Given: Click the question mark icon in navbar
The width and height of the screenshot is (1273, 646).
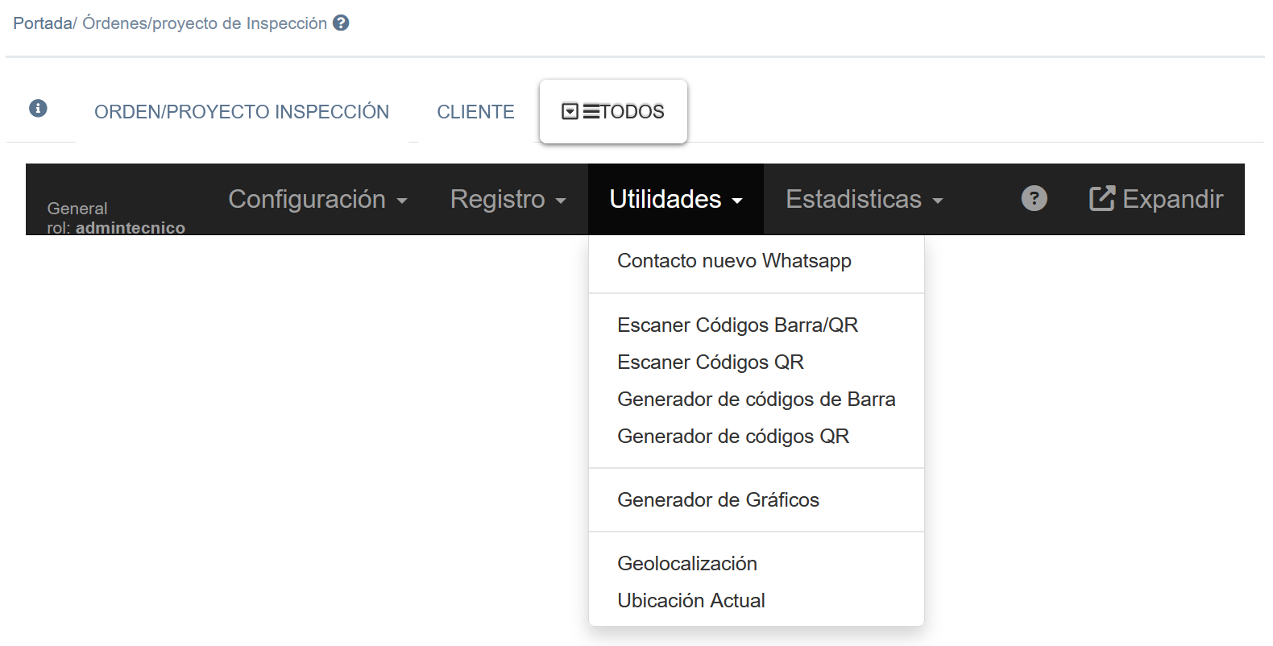Looking at the screenshot, I should point(1034,198).
